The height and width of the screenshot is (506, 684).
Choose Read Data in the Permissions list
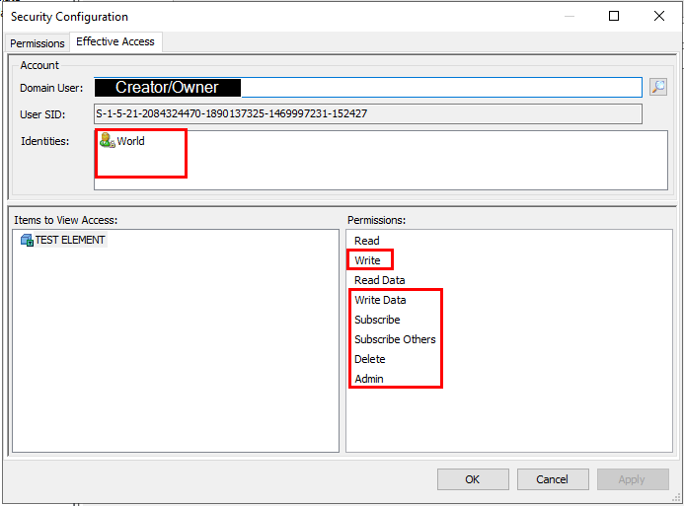pos(379,280)
